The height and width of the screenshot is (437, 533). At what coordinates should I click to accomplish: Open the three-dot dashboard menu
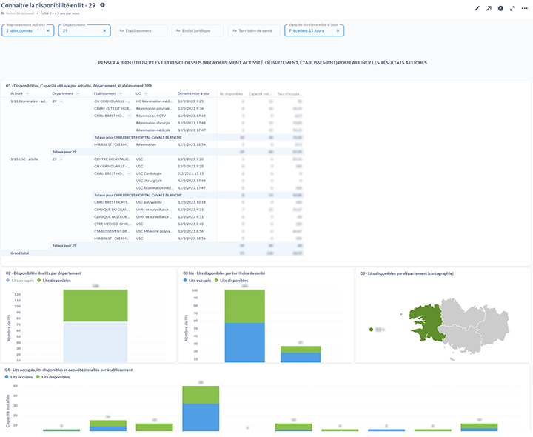[524, 8]
